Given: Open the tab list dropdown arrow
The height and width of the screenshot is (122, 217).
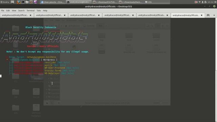Looking at the screenshot, I should click(x=214, y=15).
